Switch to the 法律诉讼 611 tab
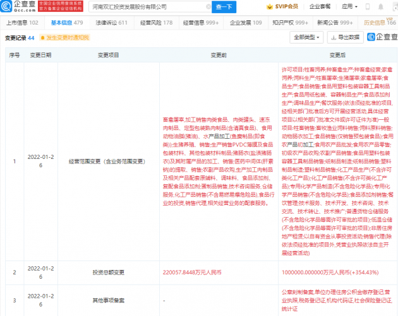 pyautogui.click(x=111, y=23)
